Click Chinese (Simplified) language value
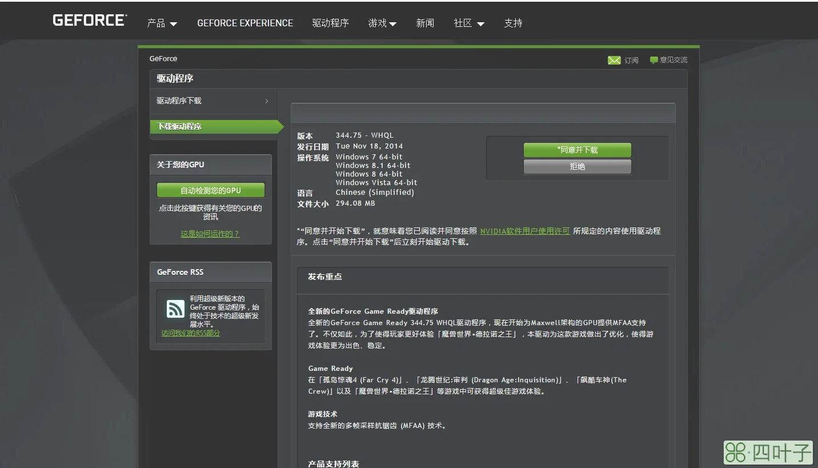Image resolution: width=818 pixels, height=468 pixels. (x=375, y=193)
